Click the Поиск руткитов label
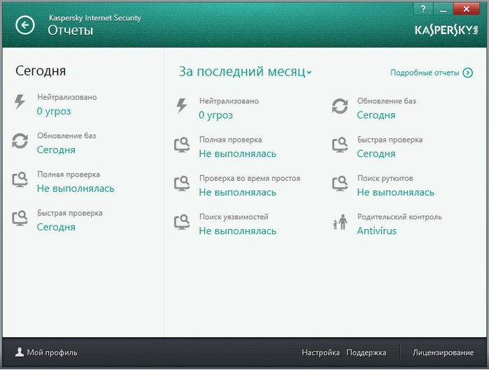This screenshot has height=370, width=489. pos(385,178)
